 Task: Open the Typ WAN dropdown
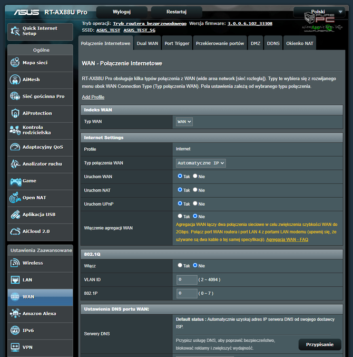(184, 122)
